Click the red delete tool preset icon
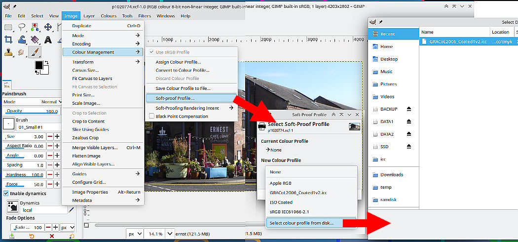 coord(52,236)
